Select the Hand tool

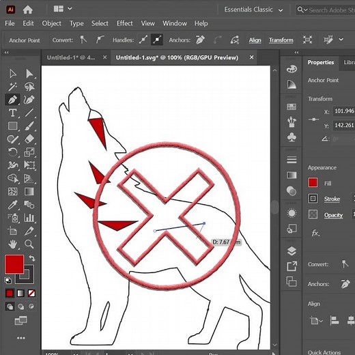(x=12, y=244)
